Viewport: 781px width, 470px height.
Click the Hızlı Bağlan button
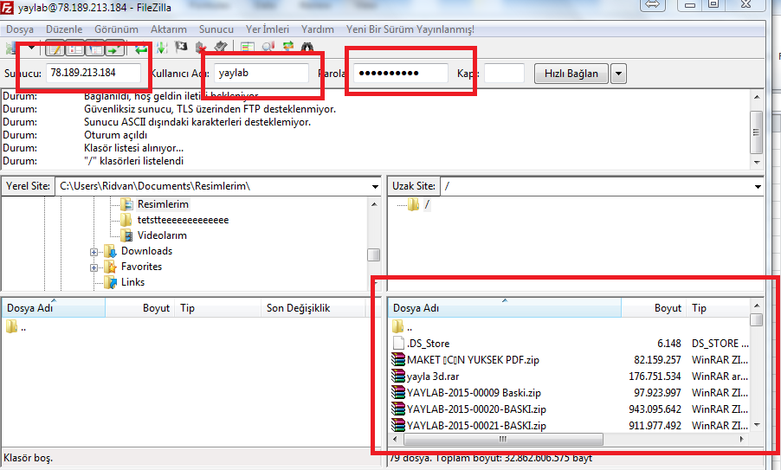click(571, 74)
